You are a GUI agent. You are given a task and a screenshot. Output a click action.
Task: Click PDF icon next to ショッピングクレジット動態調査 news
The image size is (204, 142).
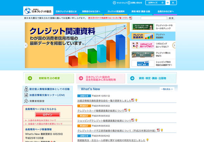(133, 120)
